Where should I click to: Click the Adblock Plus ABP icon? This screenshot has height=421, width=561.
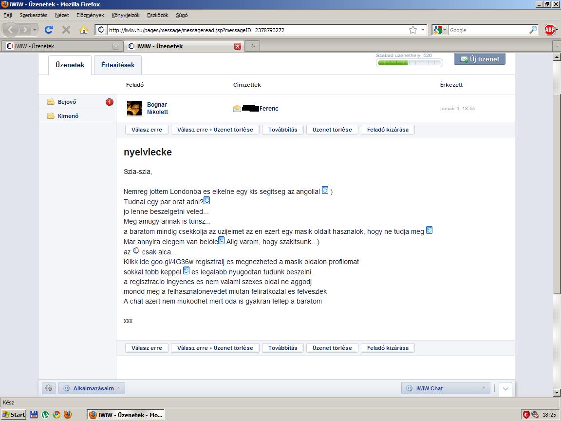(x=549, y=30)
